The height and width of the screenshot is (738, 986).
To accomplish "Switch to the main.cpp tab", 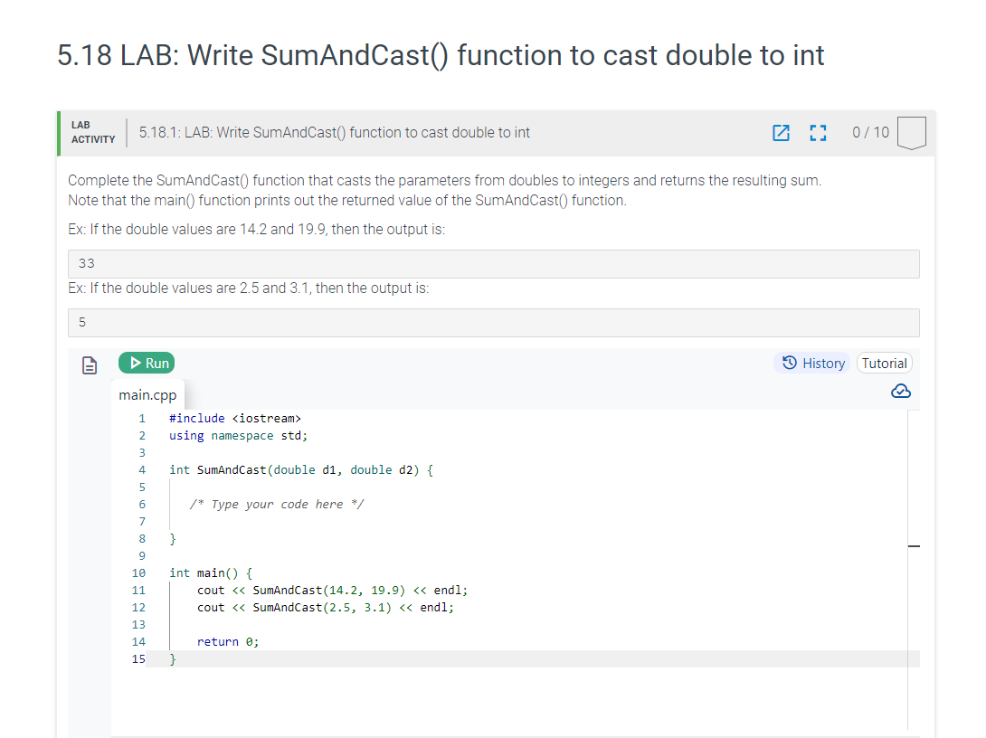I will pos(147,395).
